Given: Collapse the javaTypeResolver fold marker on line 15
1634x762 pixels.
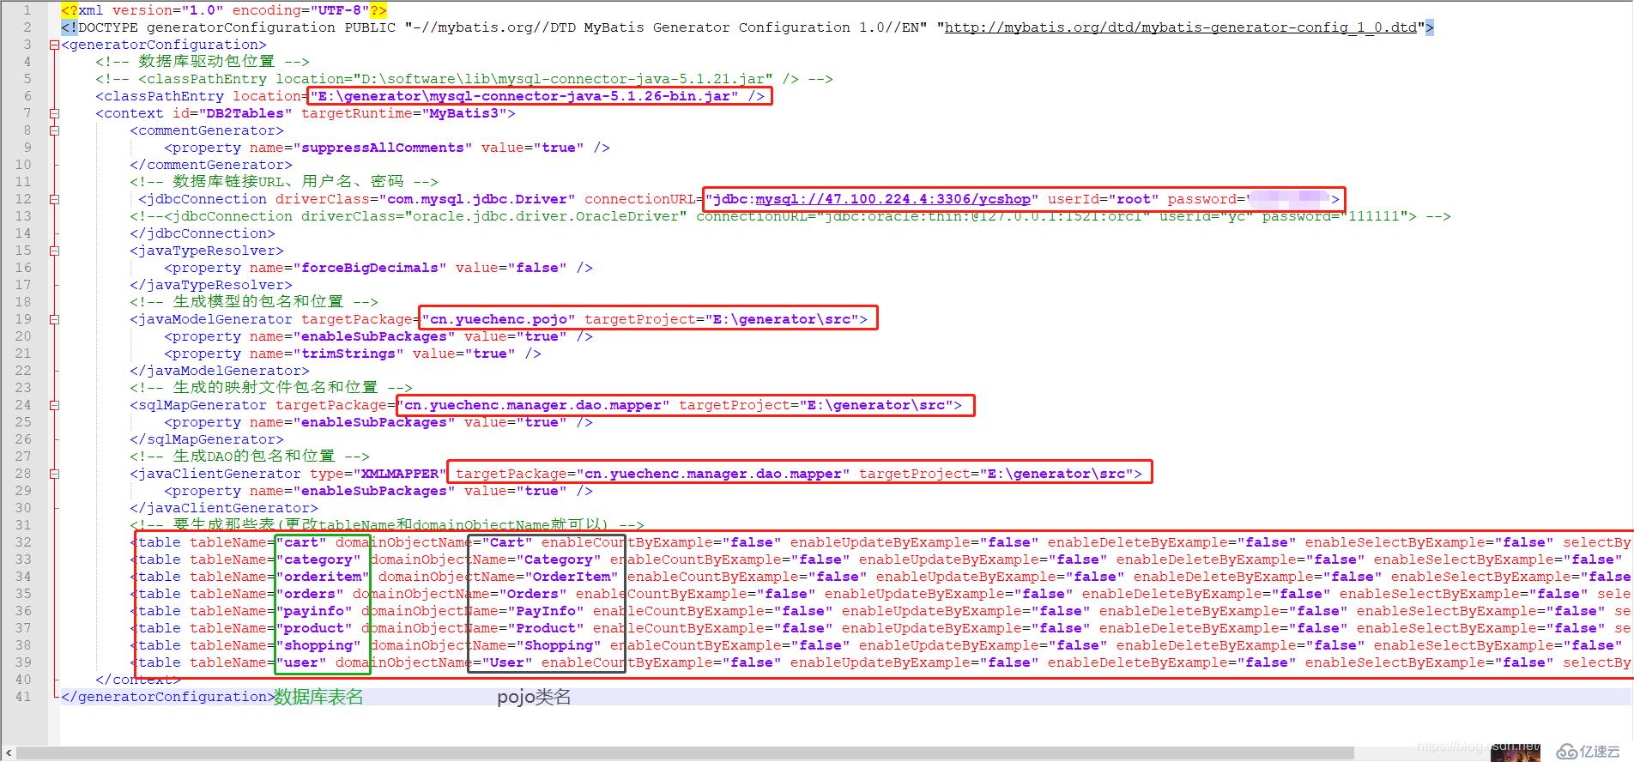Looking at the screenshot, I should 55,251.
